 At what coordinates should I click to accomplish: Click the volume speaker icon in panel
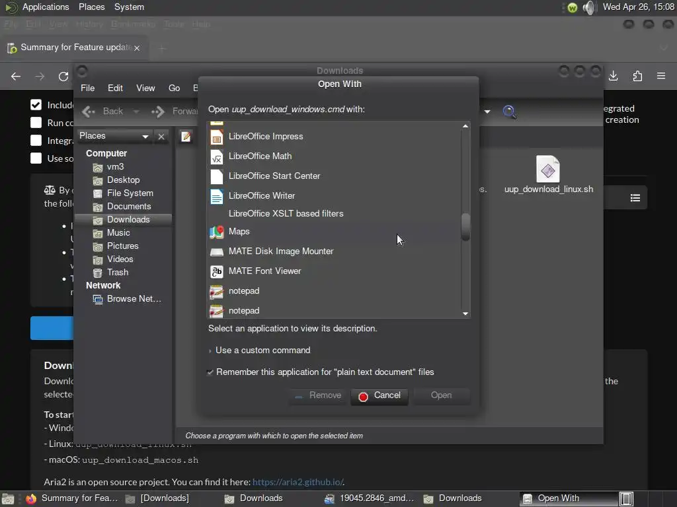click(x=589, y=7)
